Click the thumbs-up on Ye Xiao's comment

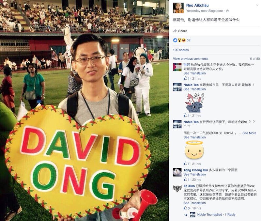(185, 208)
